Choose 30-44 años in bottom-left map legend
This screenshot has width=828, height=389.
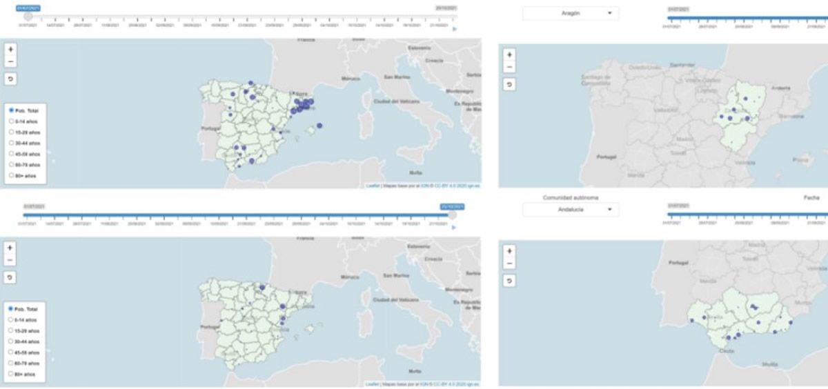11,341
